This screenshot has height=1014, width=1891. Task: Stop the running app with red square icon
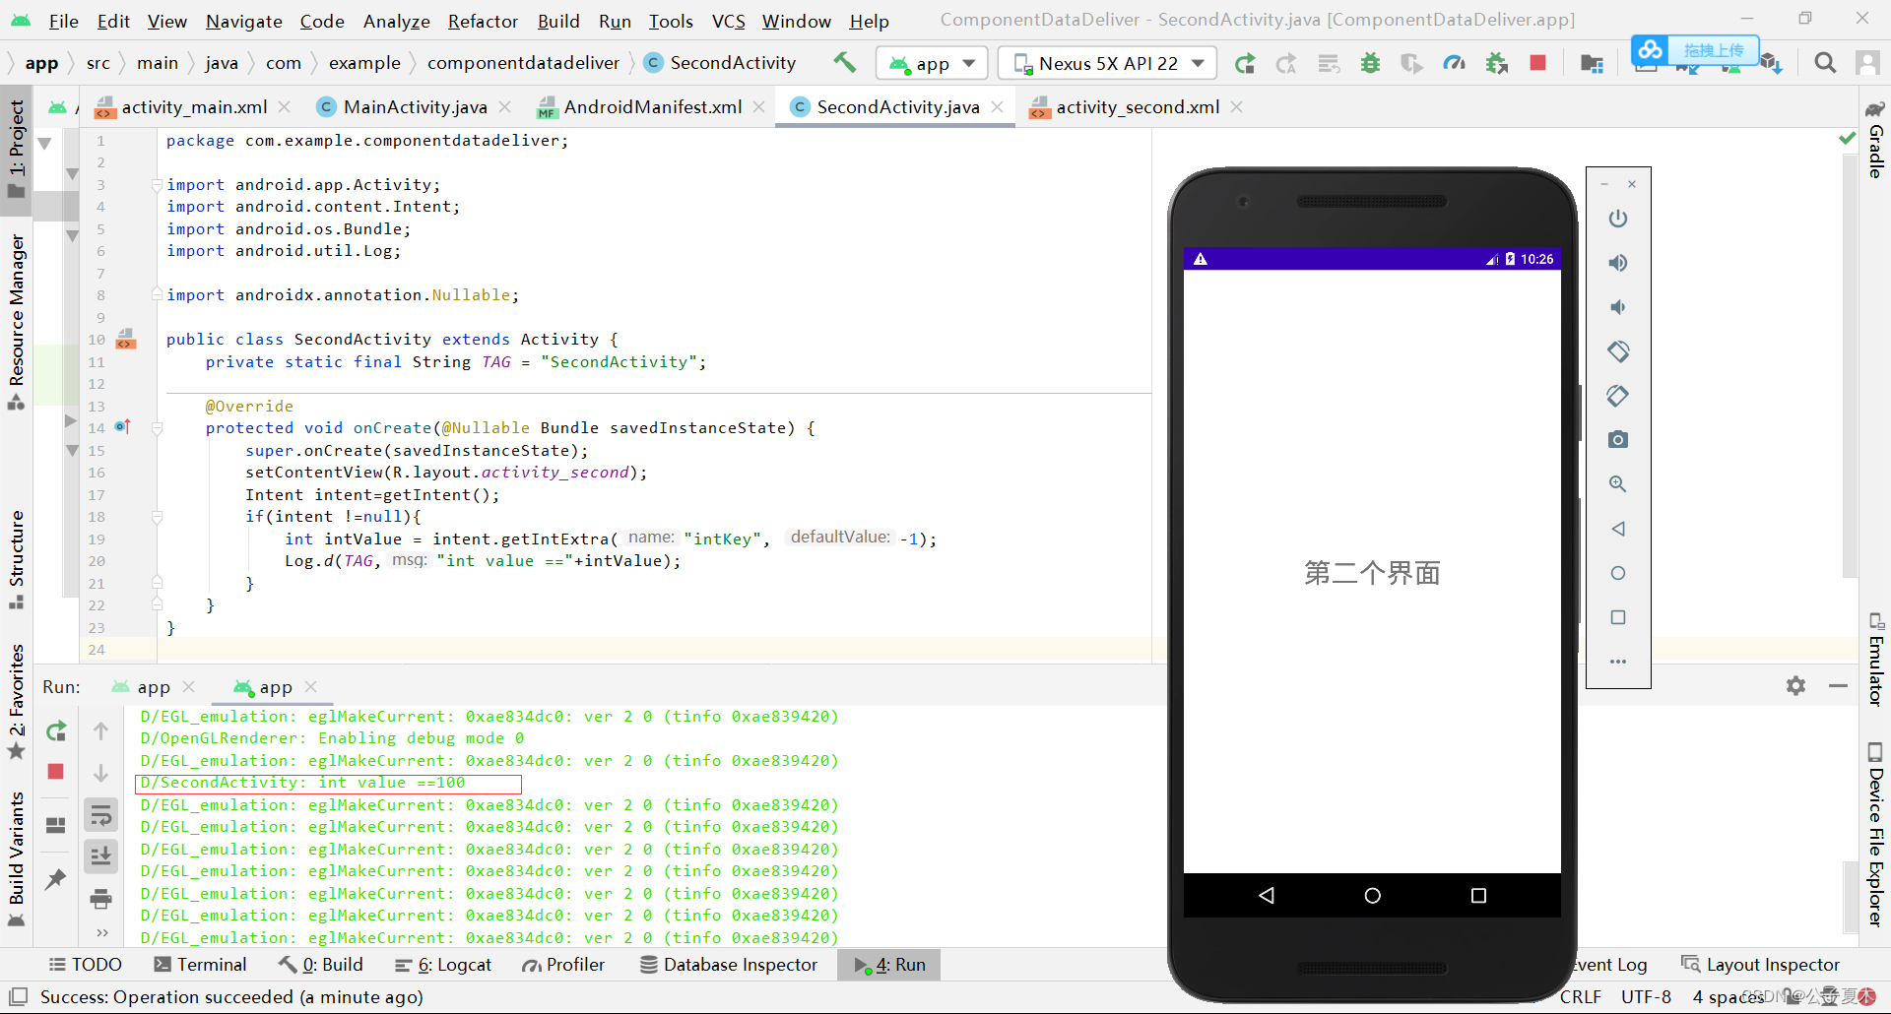tap(1538, 63)
